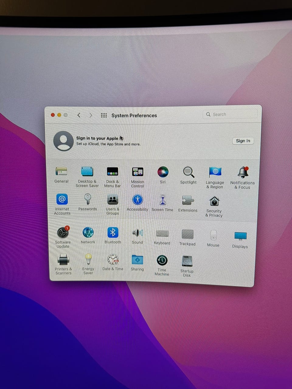Minimize window with the yellow button

[59, 115]
